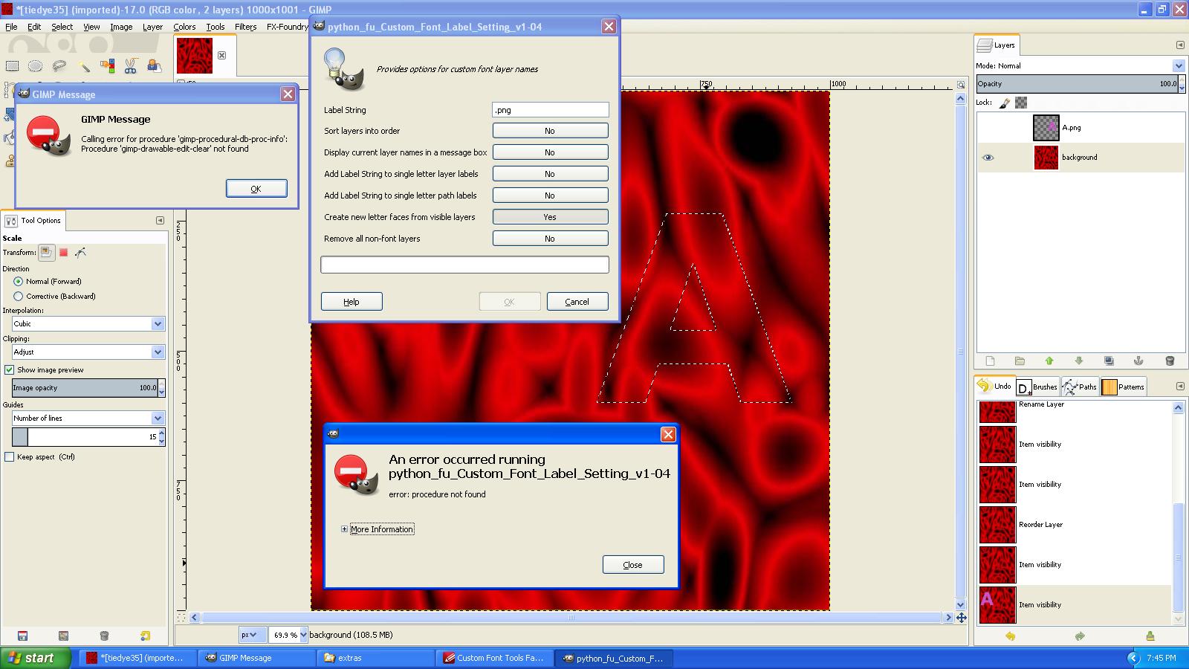Create a new layer group
This screenshot has width=1189, height=669.
(1020, 361)
